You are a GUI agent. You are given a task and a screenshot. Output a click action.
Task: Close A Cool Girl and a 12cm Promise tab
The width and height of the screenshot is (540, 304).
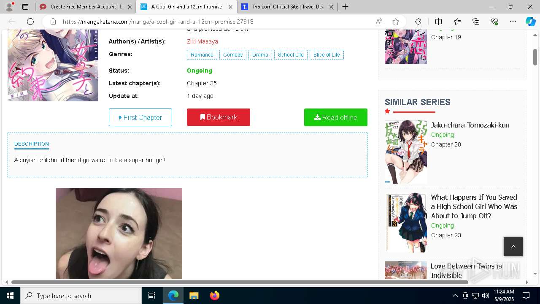[x=230, y=7]
